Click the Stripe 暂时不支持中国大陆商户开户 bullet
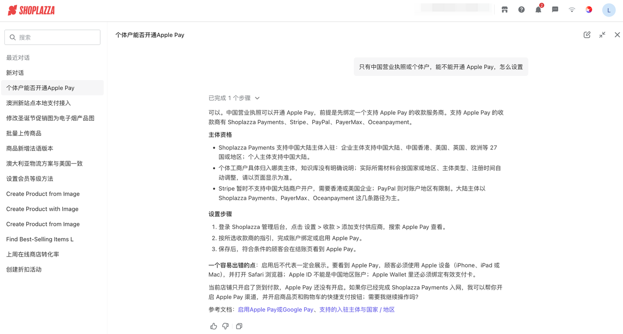This screenshot has height=334, width=623. (352, 193)
